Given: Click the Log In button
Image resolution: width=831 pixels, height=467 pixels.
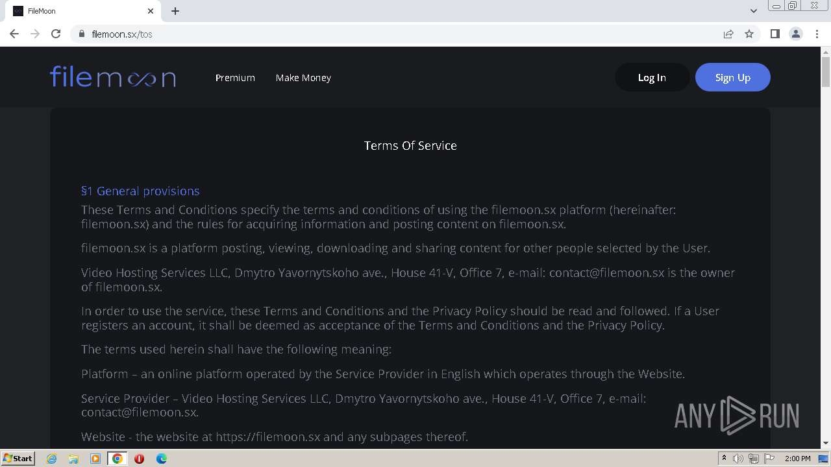Looking at the screenshot, I should click(x=652, y=77).
